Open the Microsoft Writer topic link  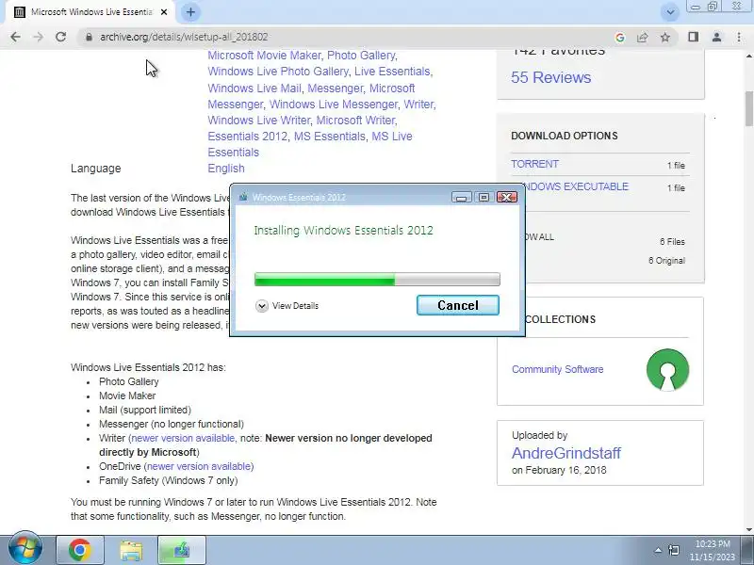click(356, 121)
